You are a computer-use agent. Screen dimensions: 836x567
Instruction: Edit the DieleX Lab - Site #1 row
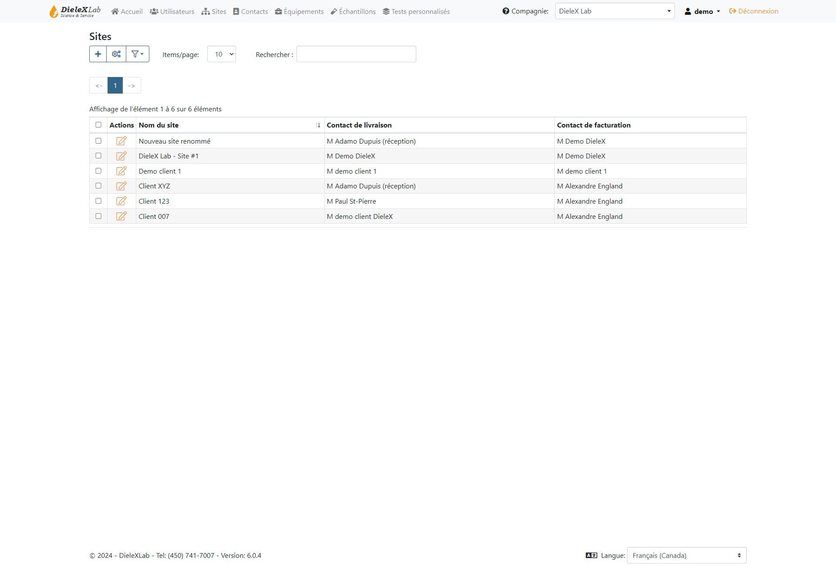pos(121,156)
